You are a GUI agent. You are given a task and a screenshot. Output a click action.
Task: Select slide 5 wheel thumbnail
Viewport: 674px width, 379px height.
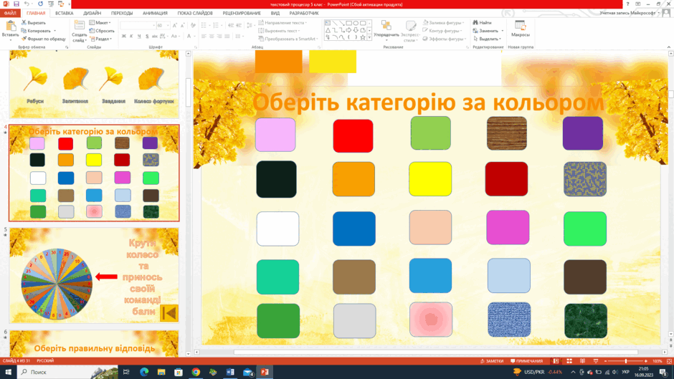pos(94,275)
